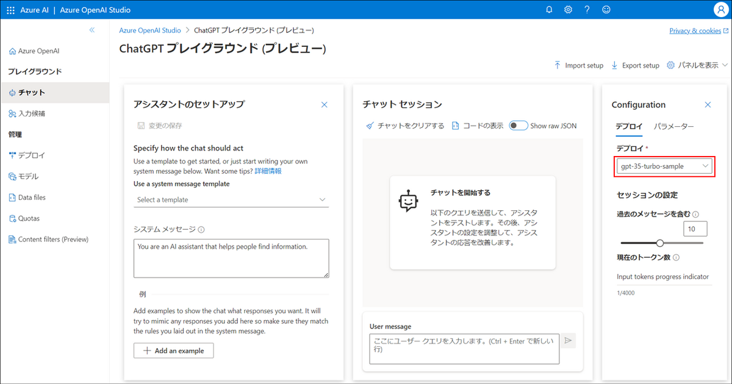Click the チャットを開始する heading
The height and width of the screenshot is (384, 732).
coord(461,193)
